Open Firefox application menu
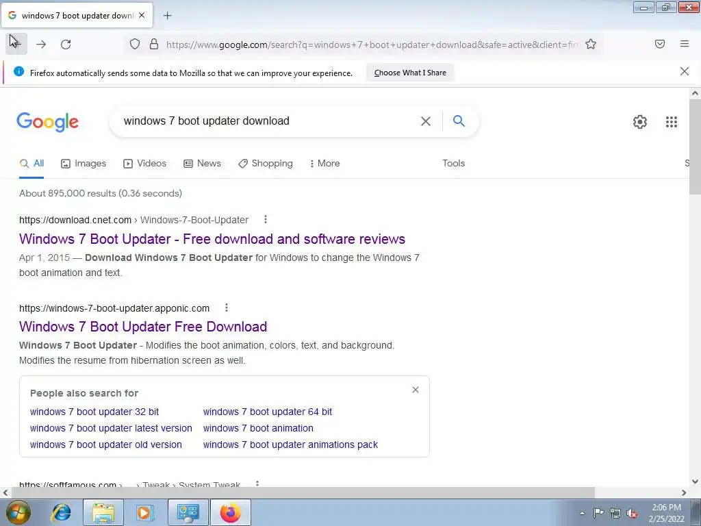The image size is (701, 526). pos(685,44)
